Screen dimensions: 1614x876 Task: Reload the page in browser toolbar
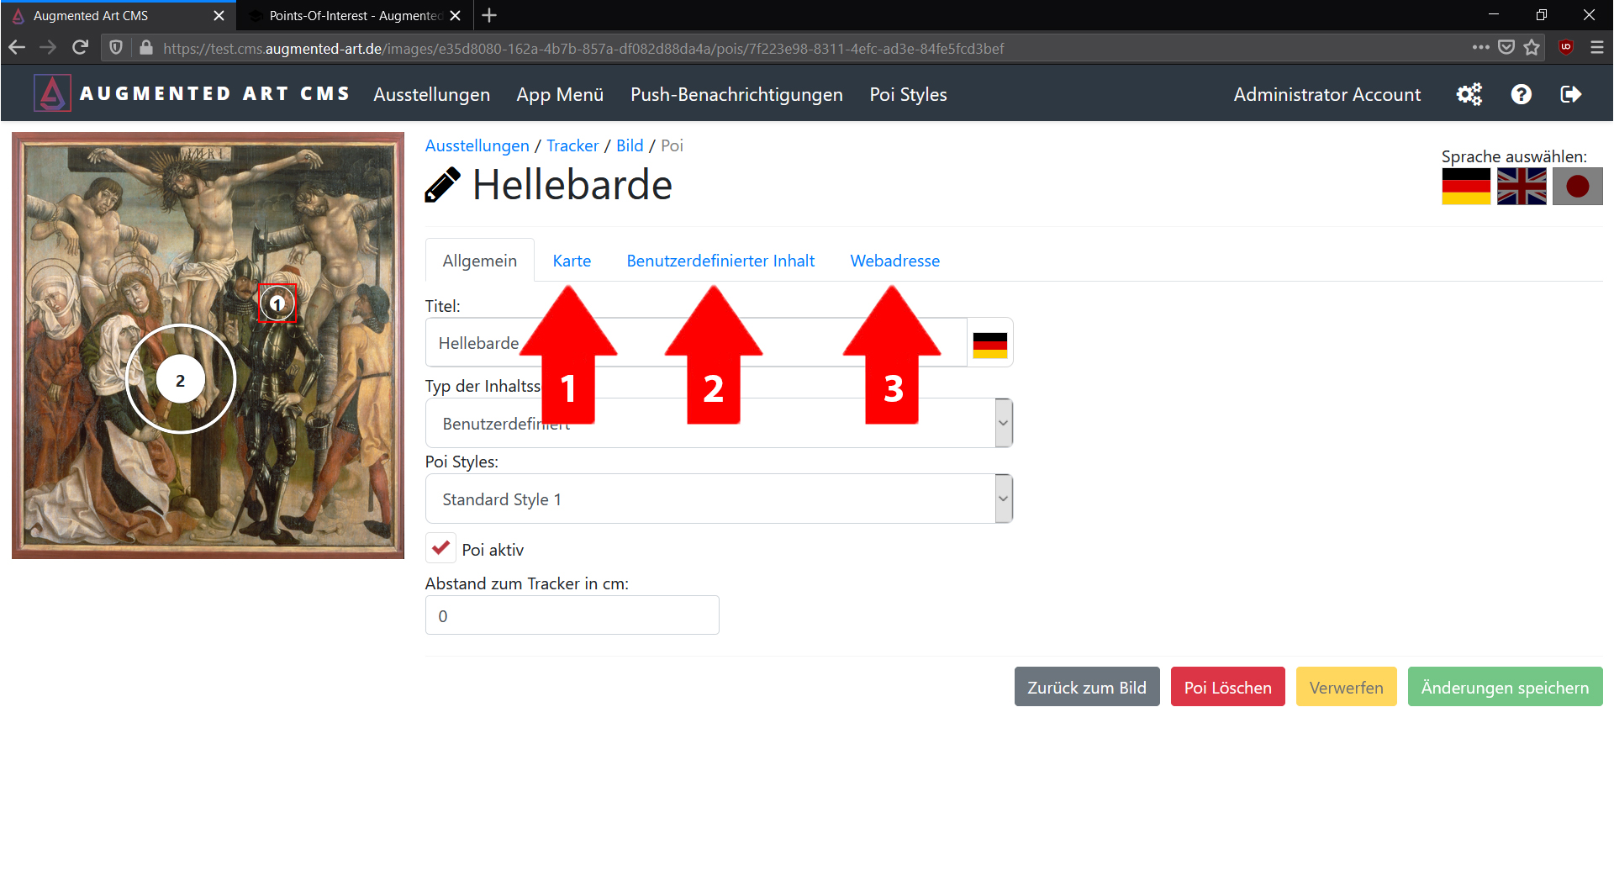click(x=80, y=48)
